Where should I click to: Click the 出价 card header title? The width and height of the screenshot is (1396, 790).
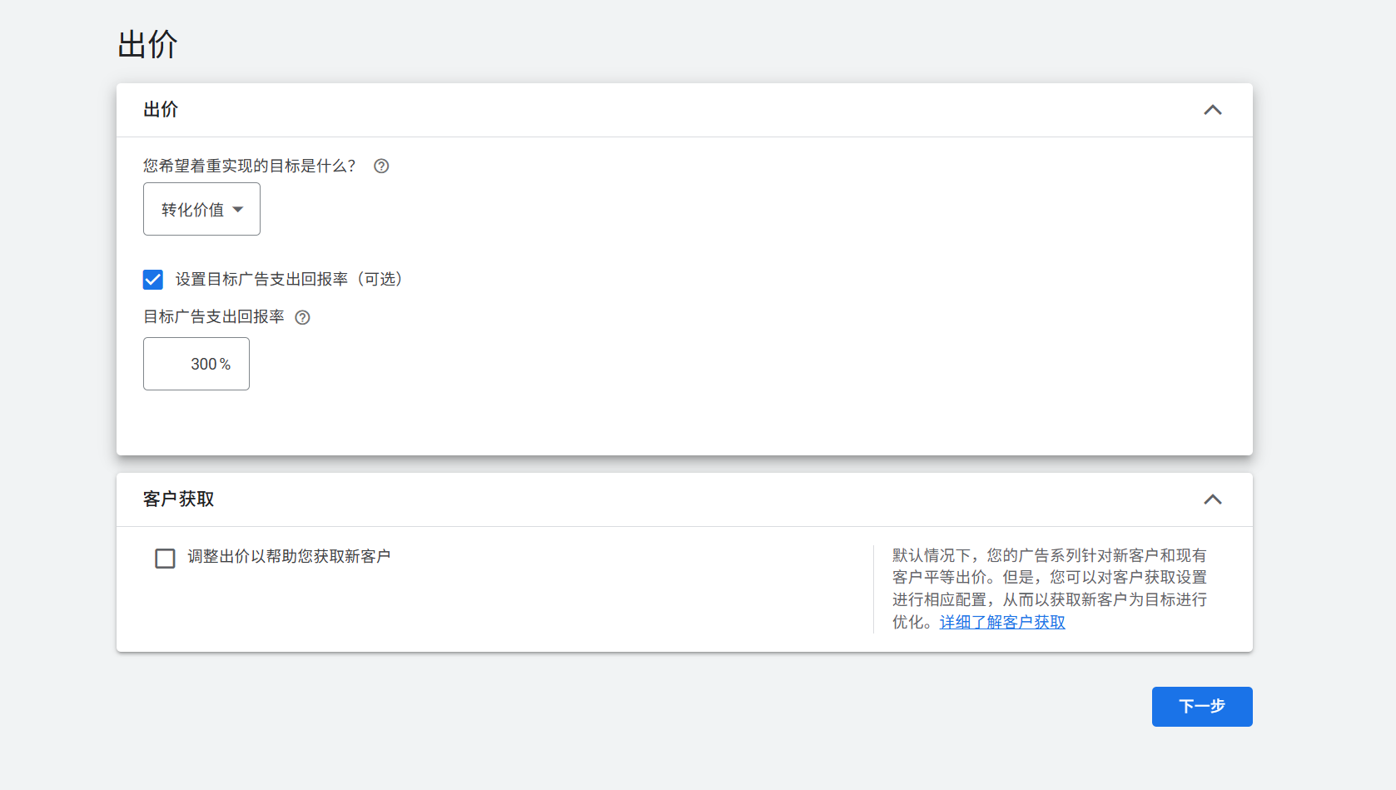[161, 110]
